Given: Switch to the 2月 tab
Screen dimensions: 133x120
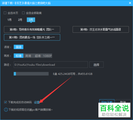Looking at the screenshot, I should 20,20.
